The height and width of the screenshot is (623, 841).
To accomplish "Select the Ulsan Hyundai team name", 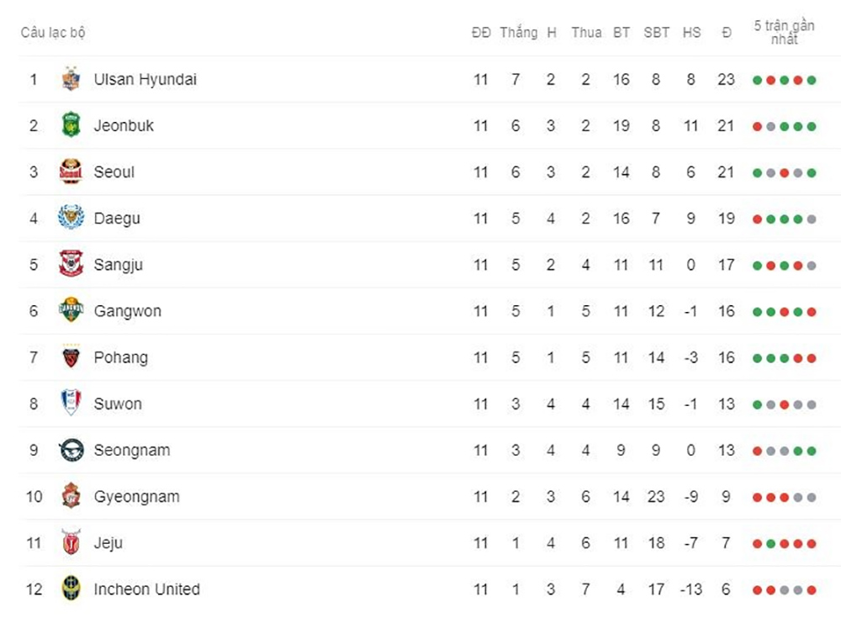I will pyautogui.click(x=145, y=79).
